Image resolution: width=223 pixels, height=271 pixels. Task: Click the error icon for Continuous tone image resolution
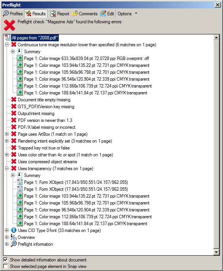coord(14,45)
